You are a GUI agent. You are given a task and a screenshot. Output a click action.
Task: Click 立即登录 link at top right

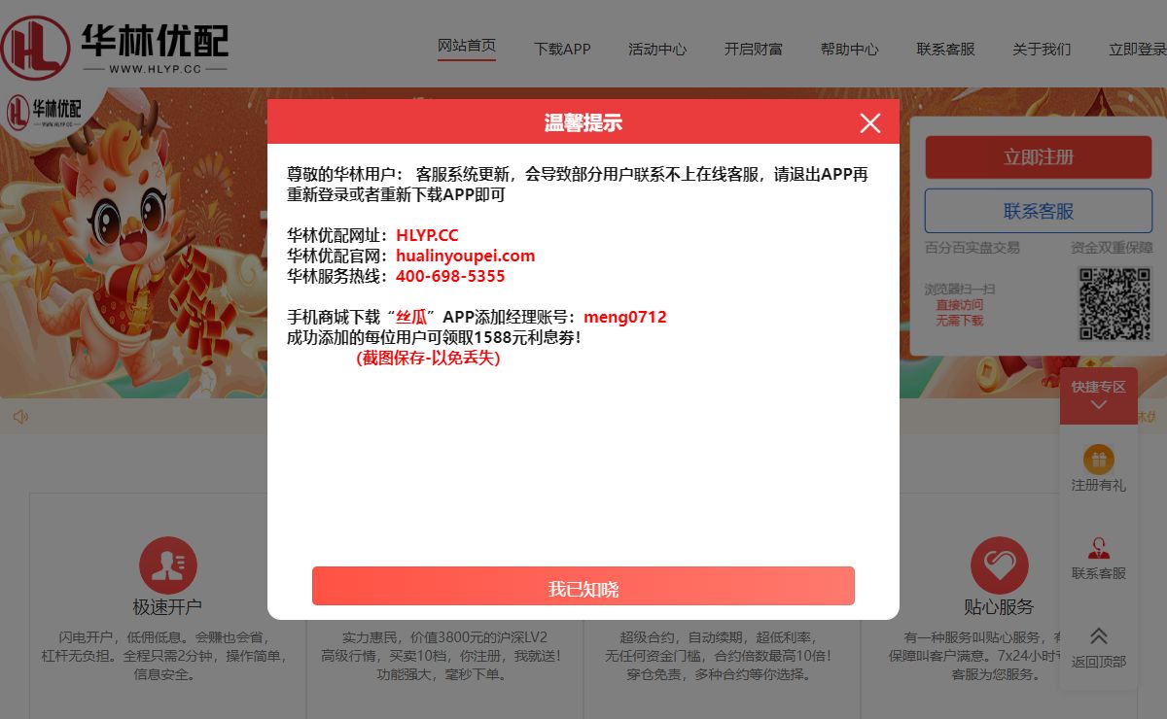(1138, 49)
